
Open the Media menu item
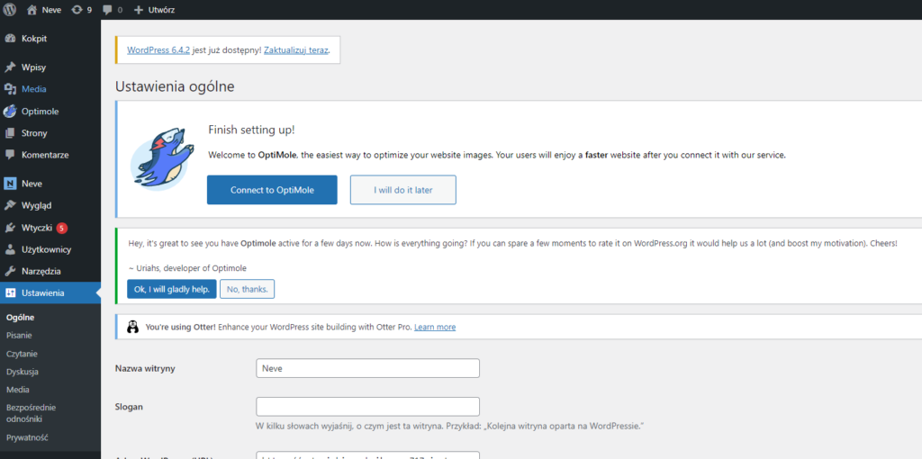[34, 89]
